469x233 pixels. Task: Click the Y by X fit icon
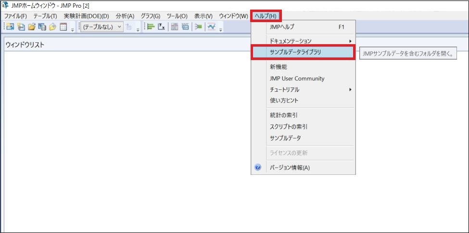click(162, 27)
